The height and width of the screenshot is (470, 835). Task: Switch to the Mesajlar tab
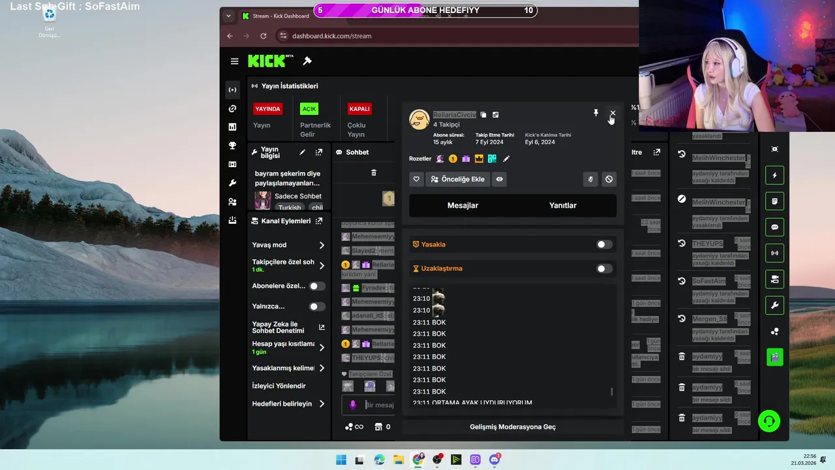coord(463,205)
